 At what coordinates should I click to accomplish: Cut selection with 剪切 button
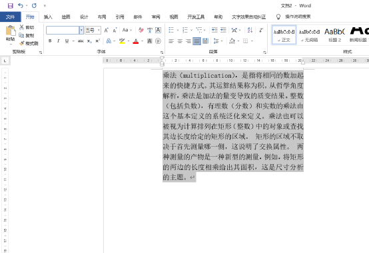click(27, 27)
